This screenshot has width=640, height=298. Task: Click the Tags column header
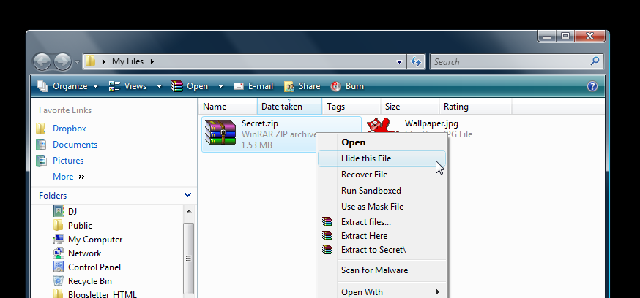(x=351, y=107)
